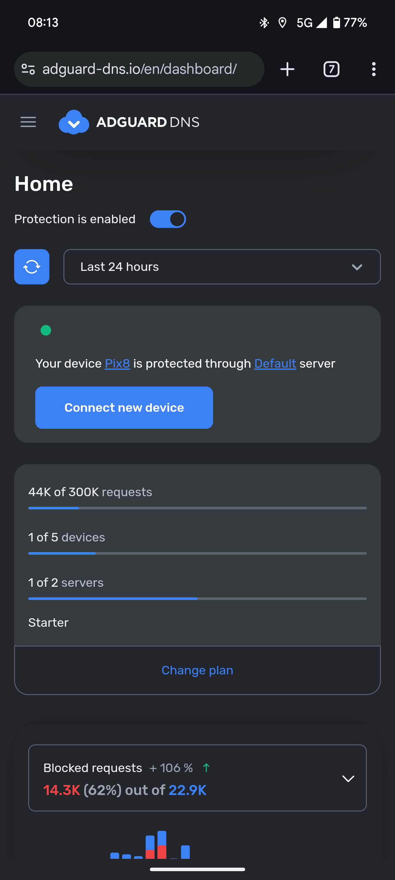The image size is (395, 880).
Task: Tap the tallest bar in the requests chart
Action: point(162,844)
